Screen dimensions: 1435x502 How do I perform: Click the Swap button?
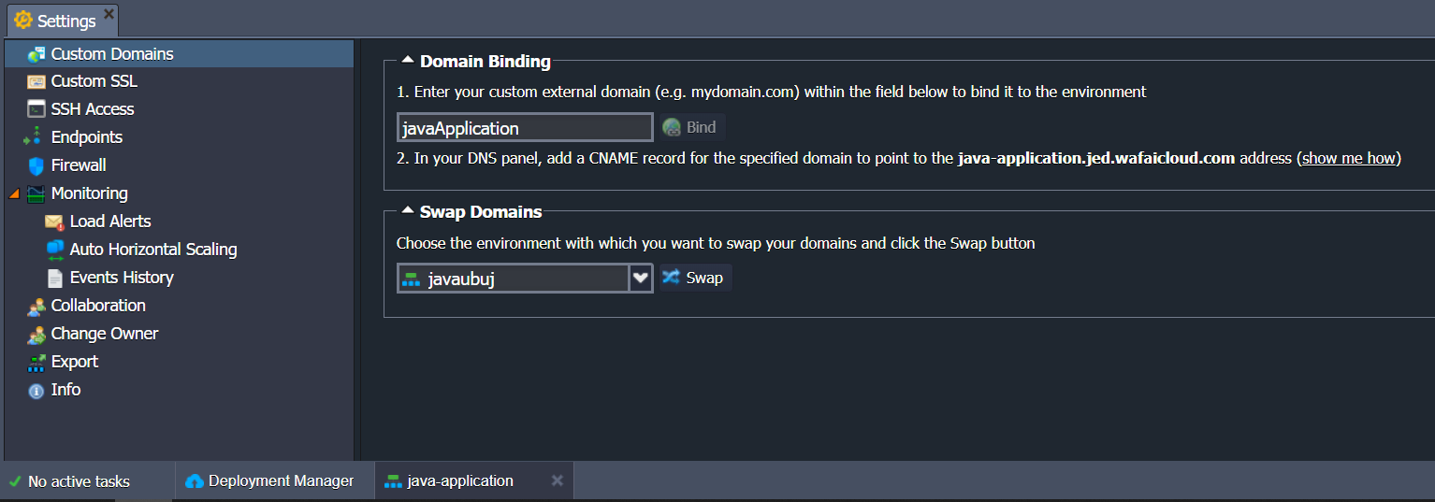coord(694,278)
